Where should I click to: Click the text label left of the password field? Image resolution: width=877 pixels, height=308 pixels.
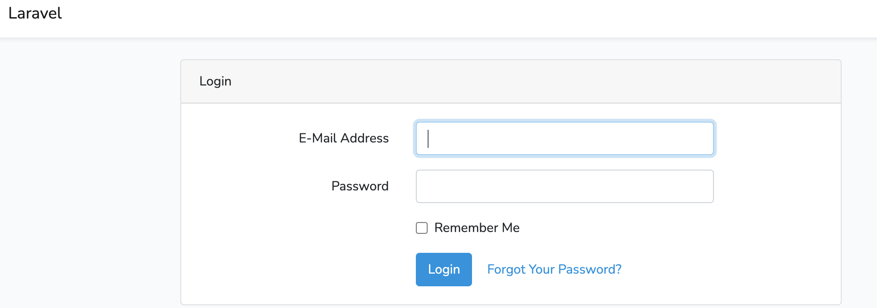click(x=360, y=186)
